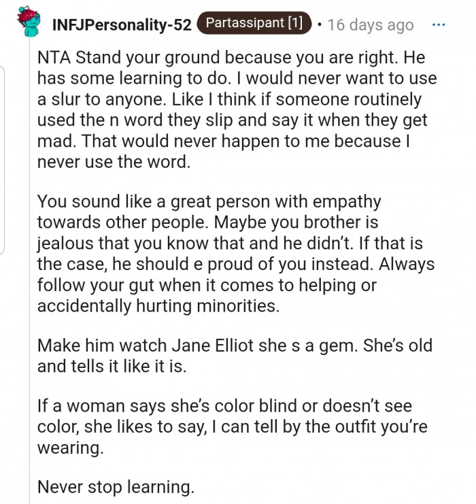Click the "16 days ago" timestamp
The width and height of the screenshot is (476, 504).
coord(370,25)
